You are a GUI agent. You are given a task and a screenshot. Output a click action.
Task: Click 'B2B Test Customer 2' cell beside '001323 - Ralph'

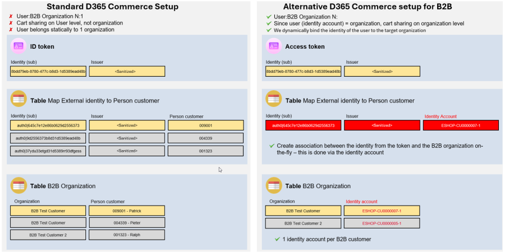coord(48,235)
